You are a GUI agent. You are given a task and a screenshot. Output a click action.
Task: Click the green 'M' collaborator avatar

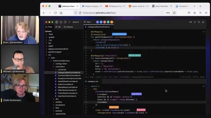point(108,22)
